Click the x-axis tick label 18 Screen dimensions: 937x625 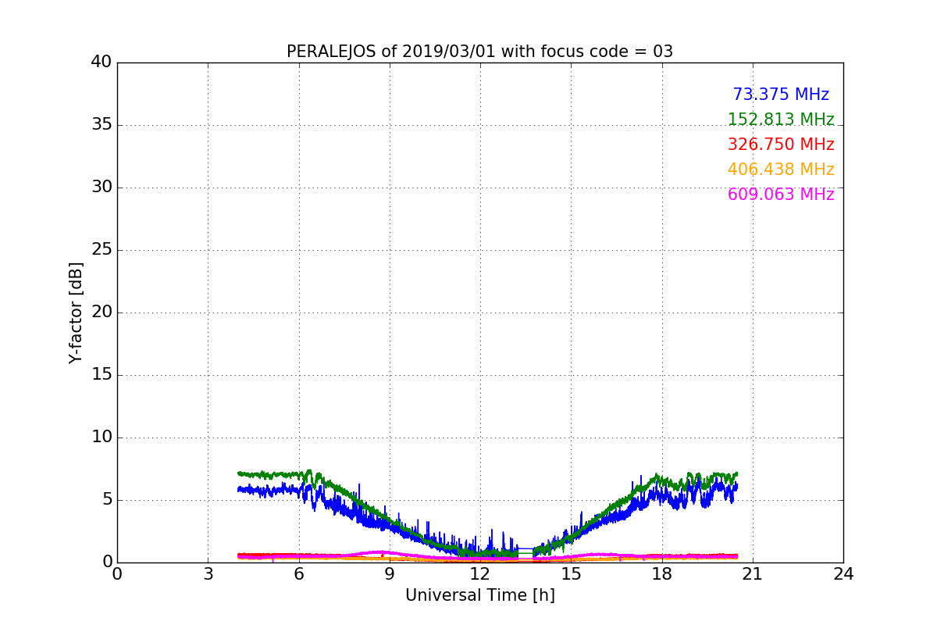coord(661,574)
